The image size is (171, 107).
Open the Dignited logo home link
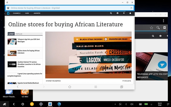coord(8,13)
